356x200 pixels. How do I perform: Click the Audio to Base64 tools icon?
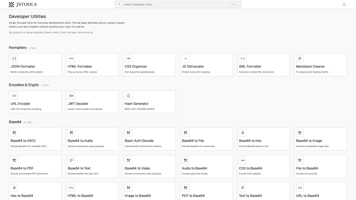click(x=185, y=161)
